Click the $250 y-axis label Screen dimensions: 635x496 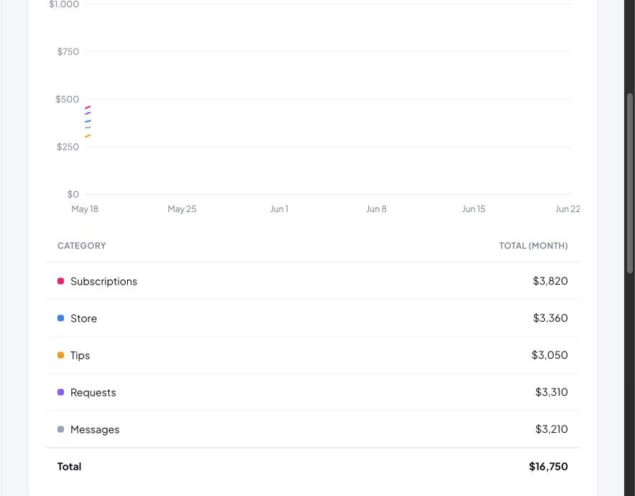[68, 147]
